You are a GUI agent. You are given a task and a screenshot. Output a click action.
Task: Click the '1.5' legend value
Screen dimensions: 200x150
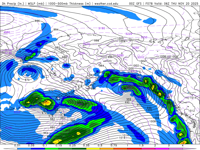(x=141, y=145)
